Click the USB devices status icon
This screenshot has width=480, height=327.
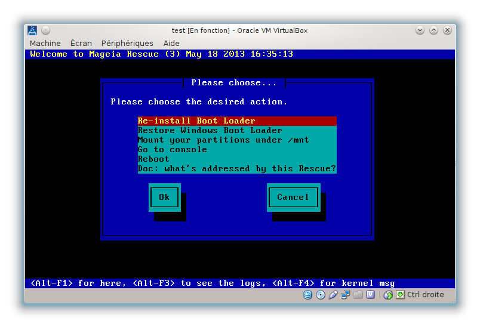pyautogui.click(x=333, y=295)
